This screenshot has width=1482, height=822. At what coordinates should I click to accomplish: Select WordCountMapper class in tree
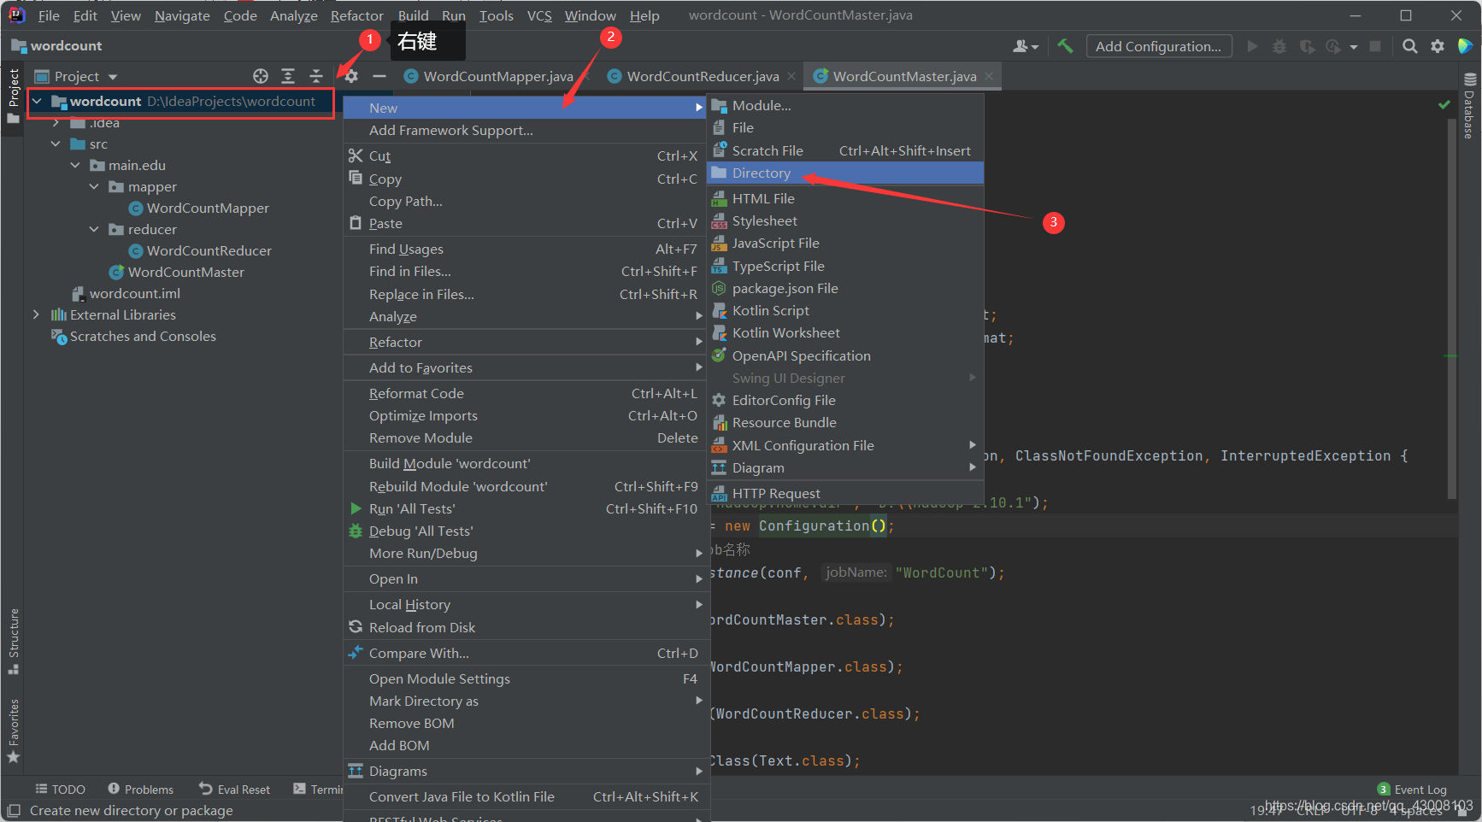(x=198, y=208)
